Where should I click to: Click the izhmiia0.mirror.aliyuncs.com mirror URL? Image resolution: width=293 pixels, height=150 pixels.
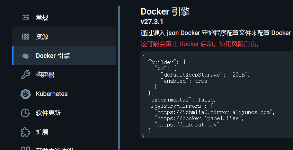(214, 112)
